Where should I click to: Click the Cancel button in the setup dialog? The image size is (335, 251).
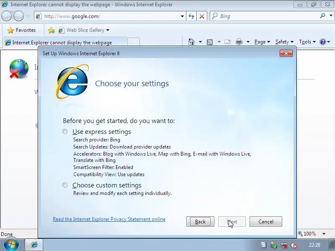coord(266,222)
